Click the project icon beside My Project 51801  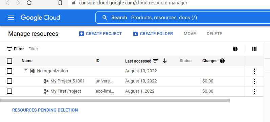coord(46,81)
